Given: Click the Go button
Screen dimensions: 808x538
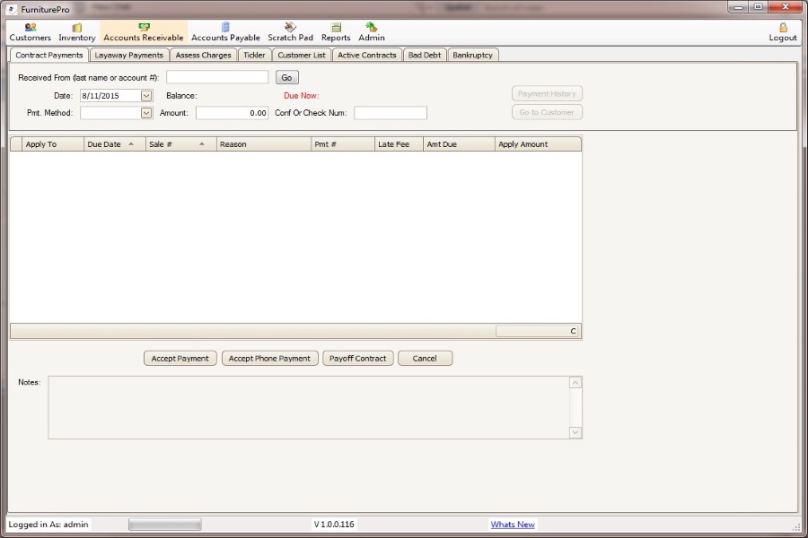Looking at the screenshot, I should tap(287, 78).
